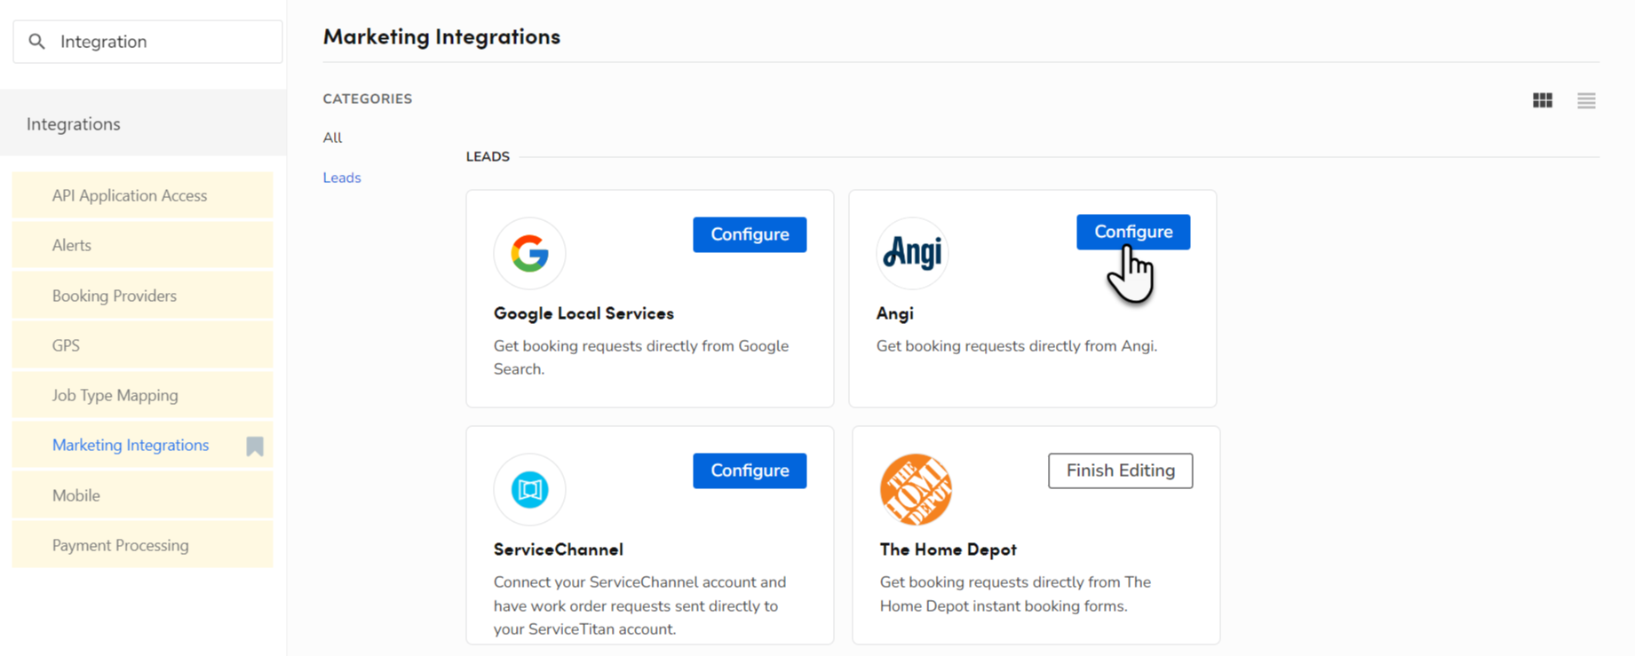Click The Home Depot logo

pyautogui.click(x=916, y=489)
